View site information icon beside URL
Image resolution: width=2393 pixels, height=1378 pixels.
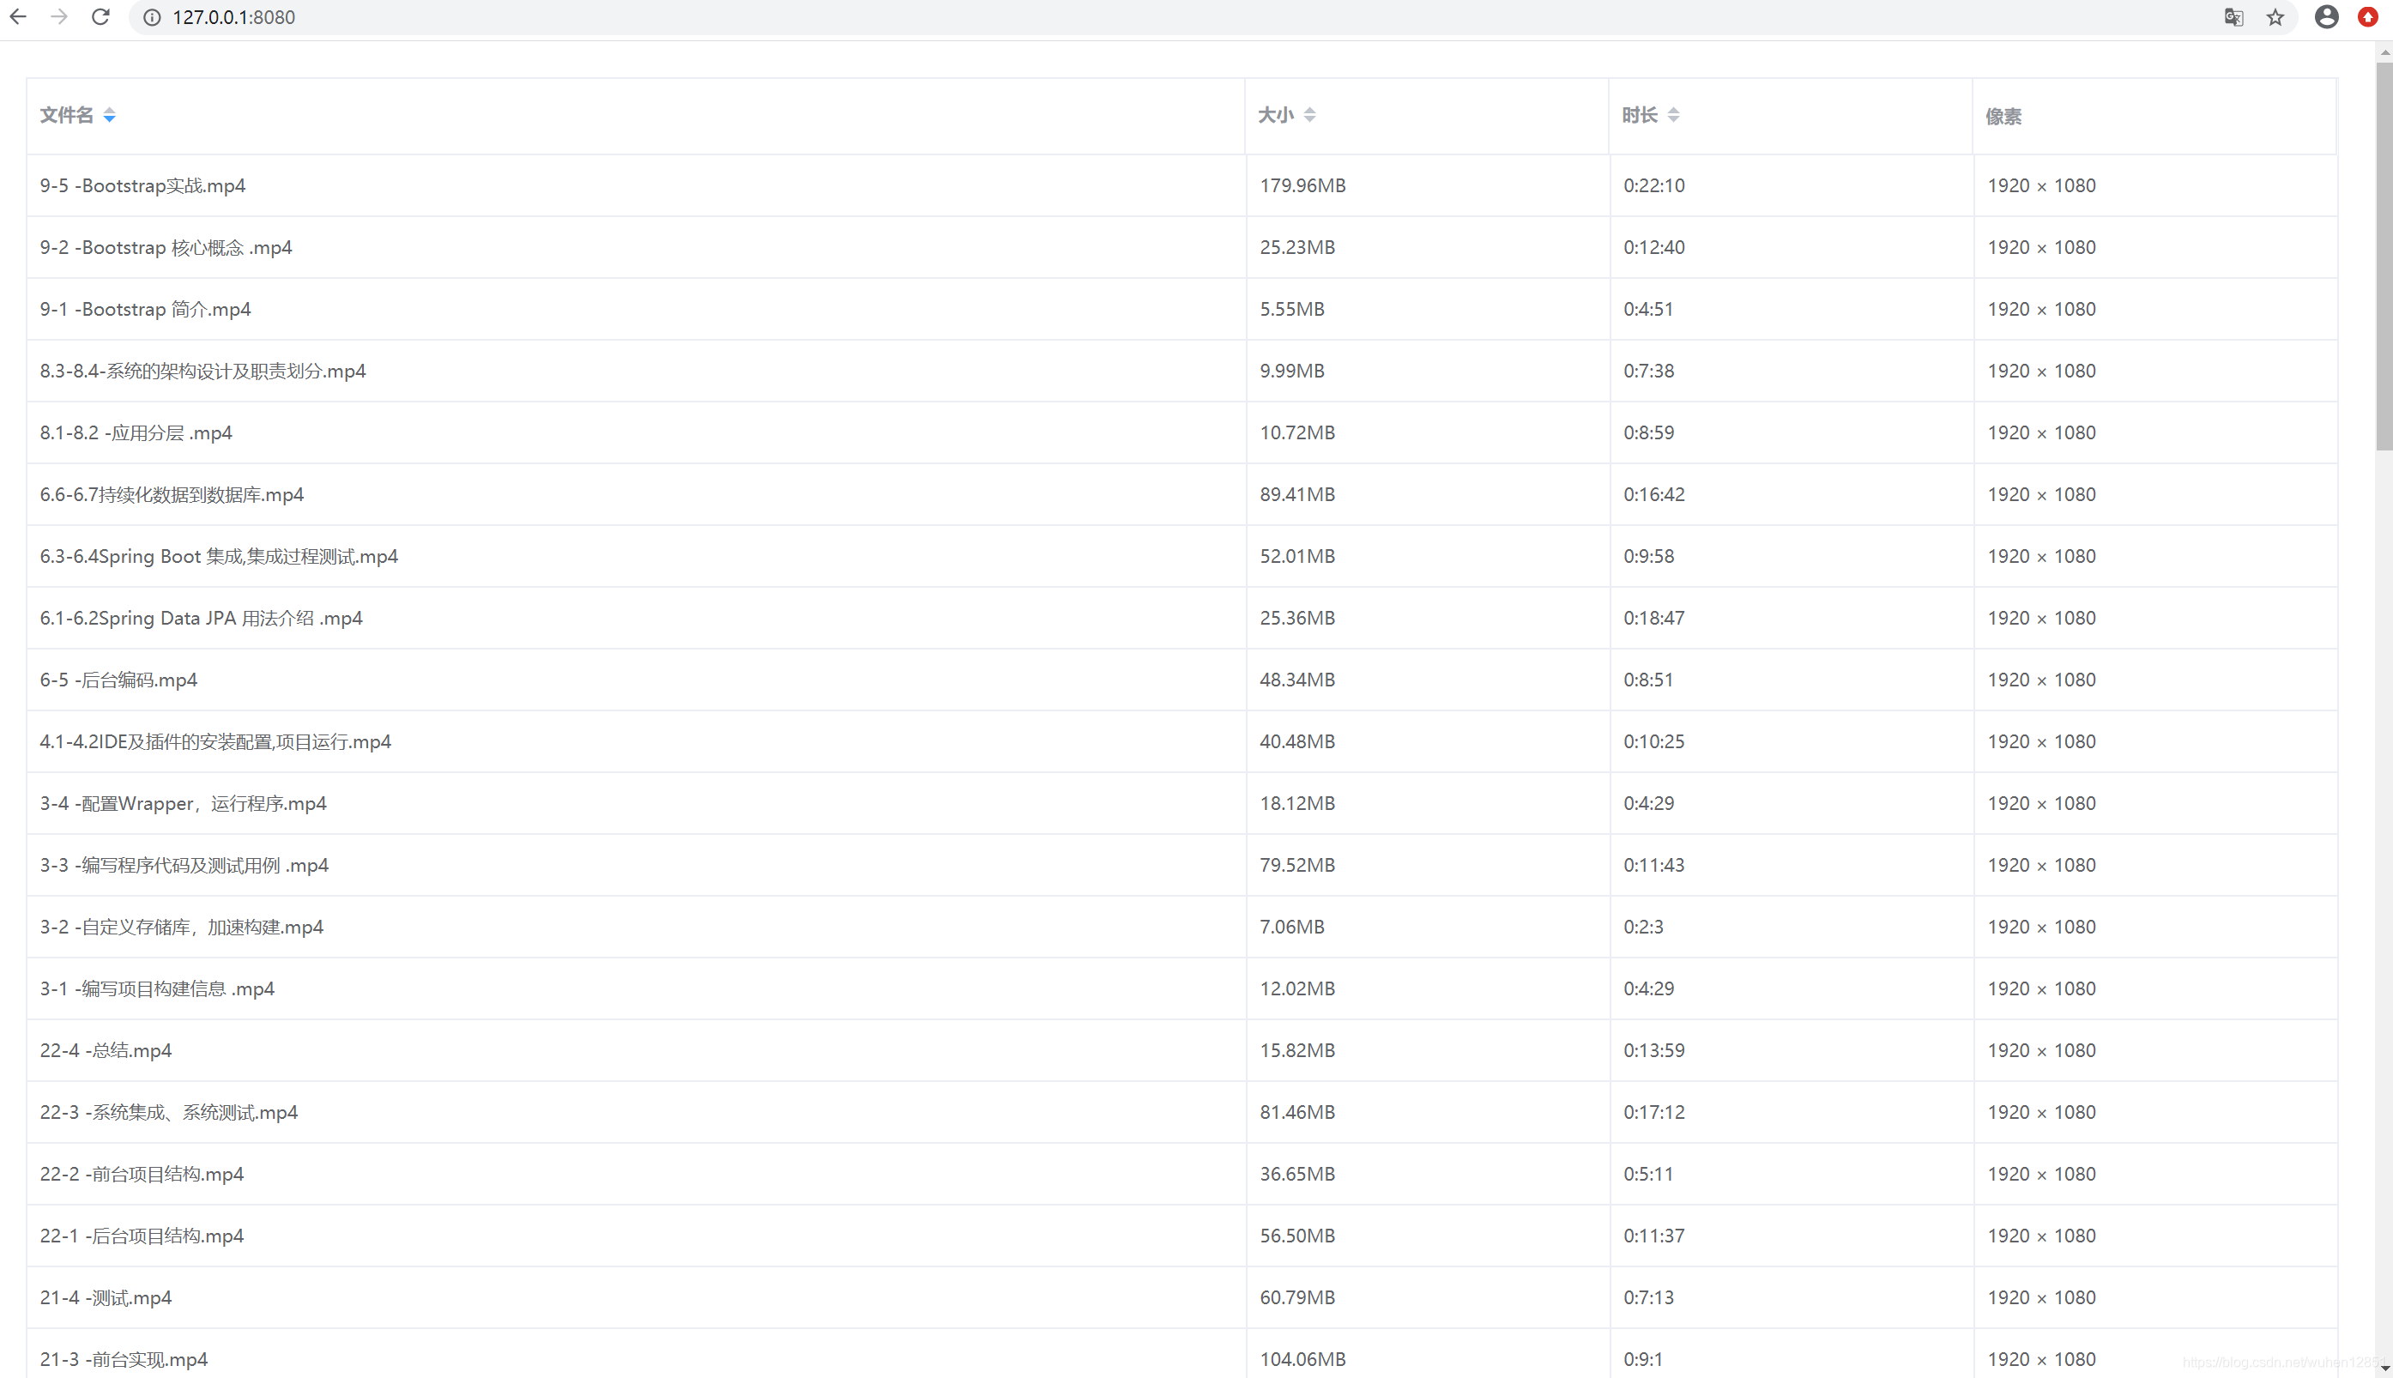[151, 17]
